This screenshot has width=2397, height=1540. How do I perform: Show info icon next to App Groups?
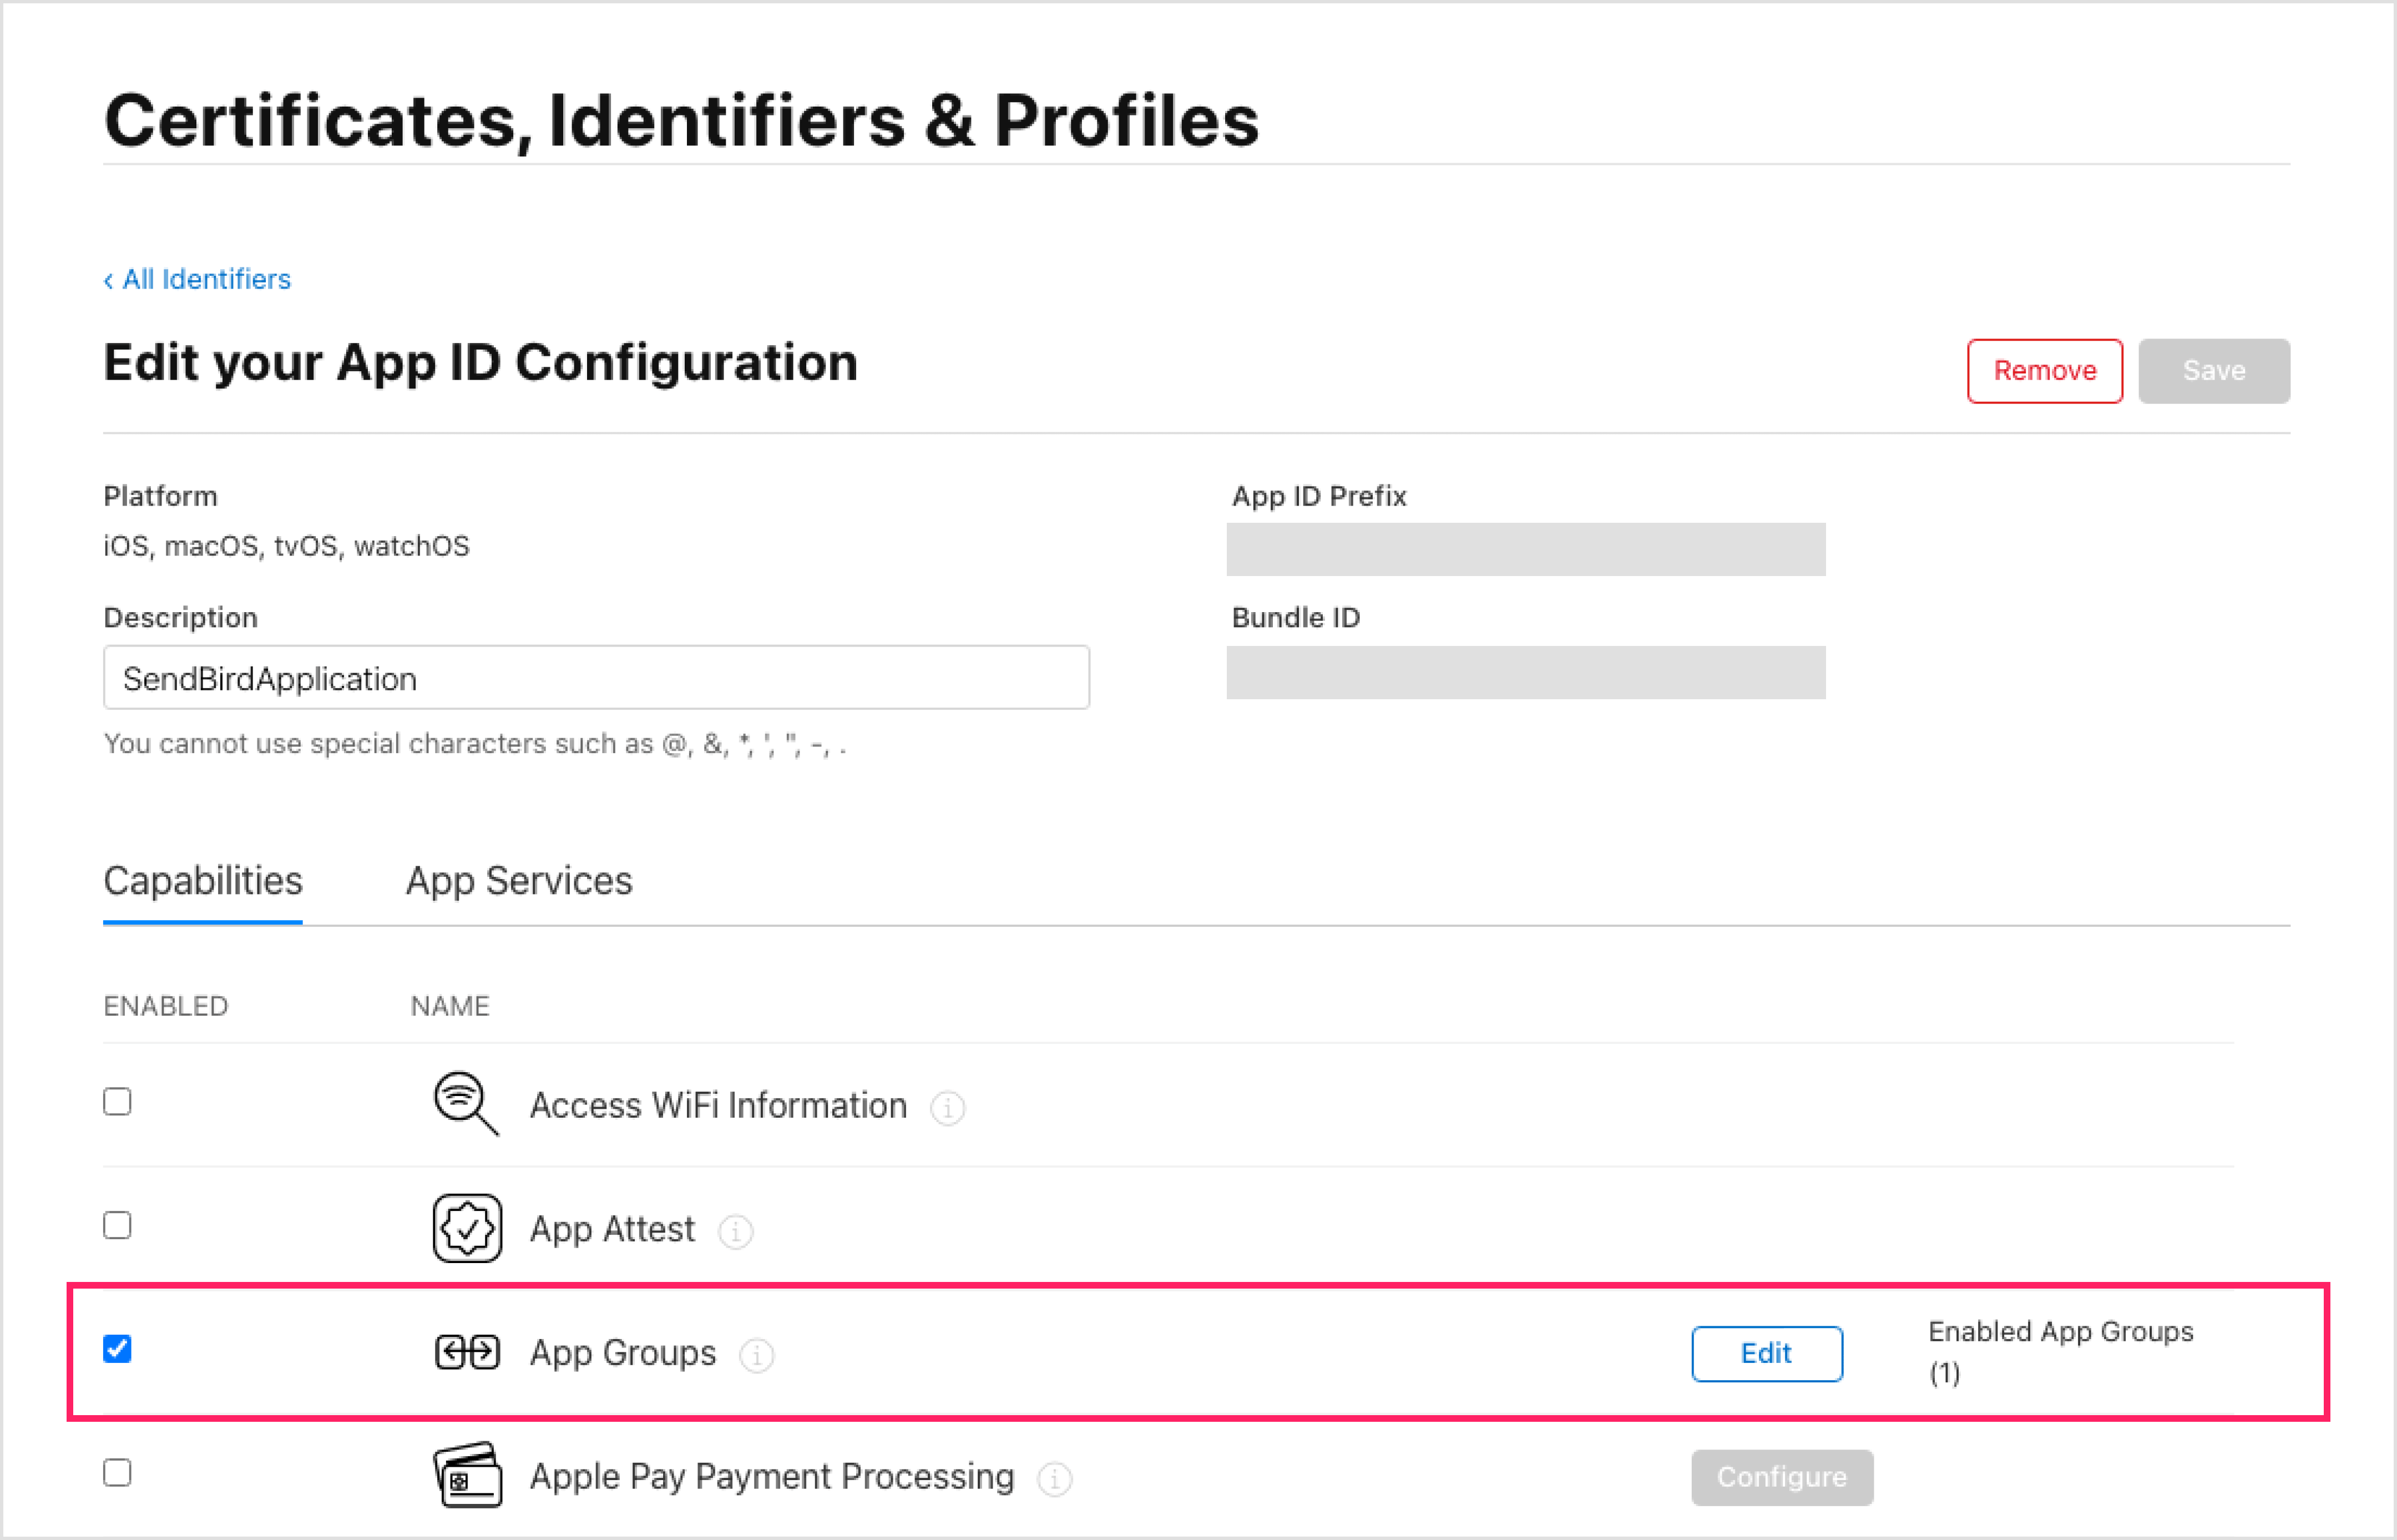pos(757,1355)
